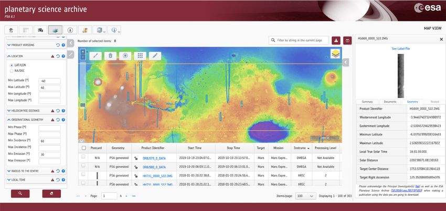Open the map layers selector

click(x=336, y=53)
